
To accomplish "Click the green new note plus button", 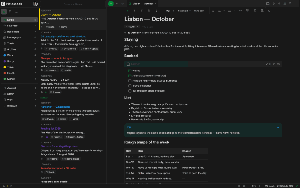I will [x=111, y=4].
